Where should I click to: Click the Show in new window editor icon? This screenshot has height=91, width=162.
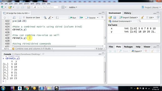click(x=14, y=17)
